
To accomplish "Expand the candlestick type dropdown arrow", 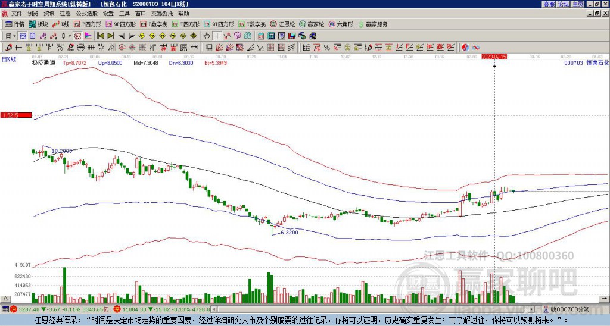I will pos(70,36).
